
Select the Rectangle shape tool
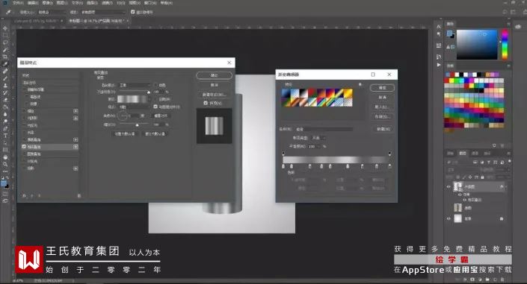[5, 150]
